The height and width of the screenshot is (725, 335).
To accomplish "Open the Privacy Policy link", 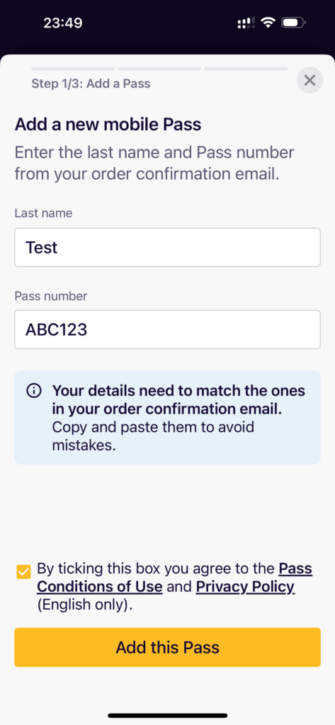I will tap(245, 587).
